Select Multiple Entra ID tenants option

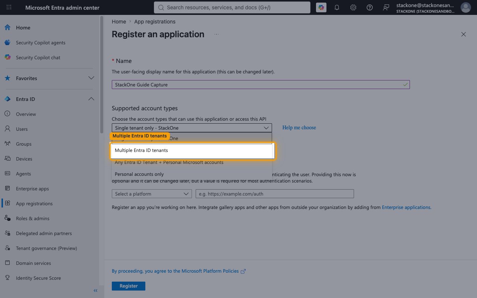tap(192, 150)
